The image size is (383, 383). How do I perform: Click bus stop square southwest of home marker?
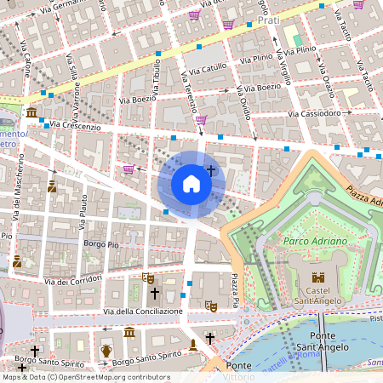[x=166, y=212]
